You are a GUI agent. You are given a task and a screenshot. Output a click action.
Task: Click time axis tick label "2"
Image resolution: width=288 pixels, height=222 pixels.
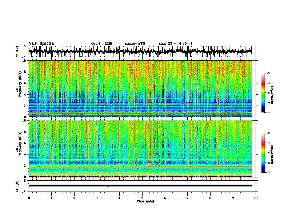click(74, 198)
